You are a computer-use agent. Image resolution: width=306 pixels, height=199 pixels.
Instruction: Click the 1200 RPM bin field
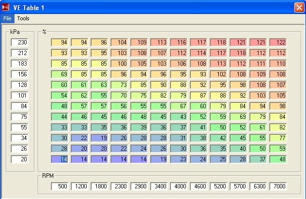[79, 186]
